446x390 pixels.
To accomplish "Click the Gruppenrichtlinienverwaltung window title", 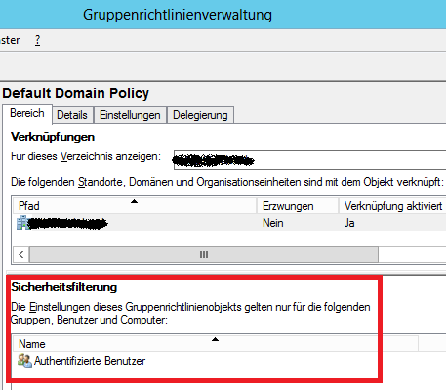I will pos(178,15).
